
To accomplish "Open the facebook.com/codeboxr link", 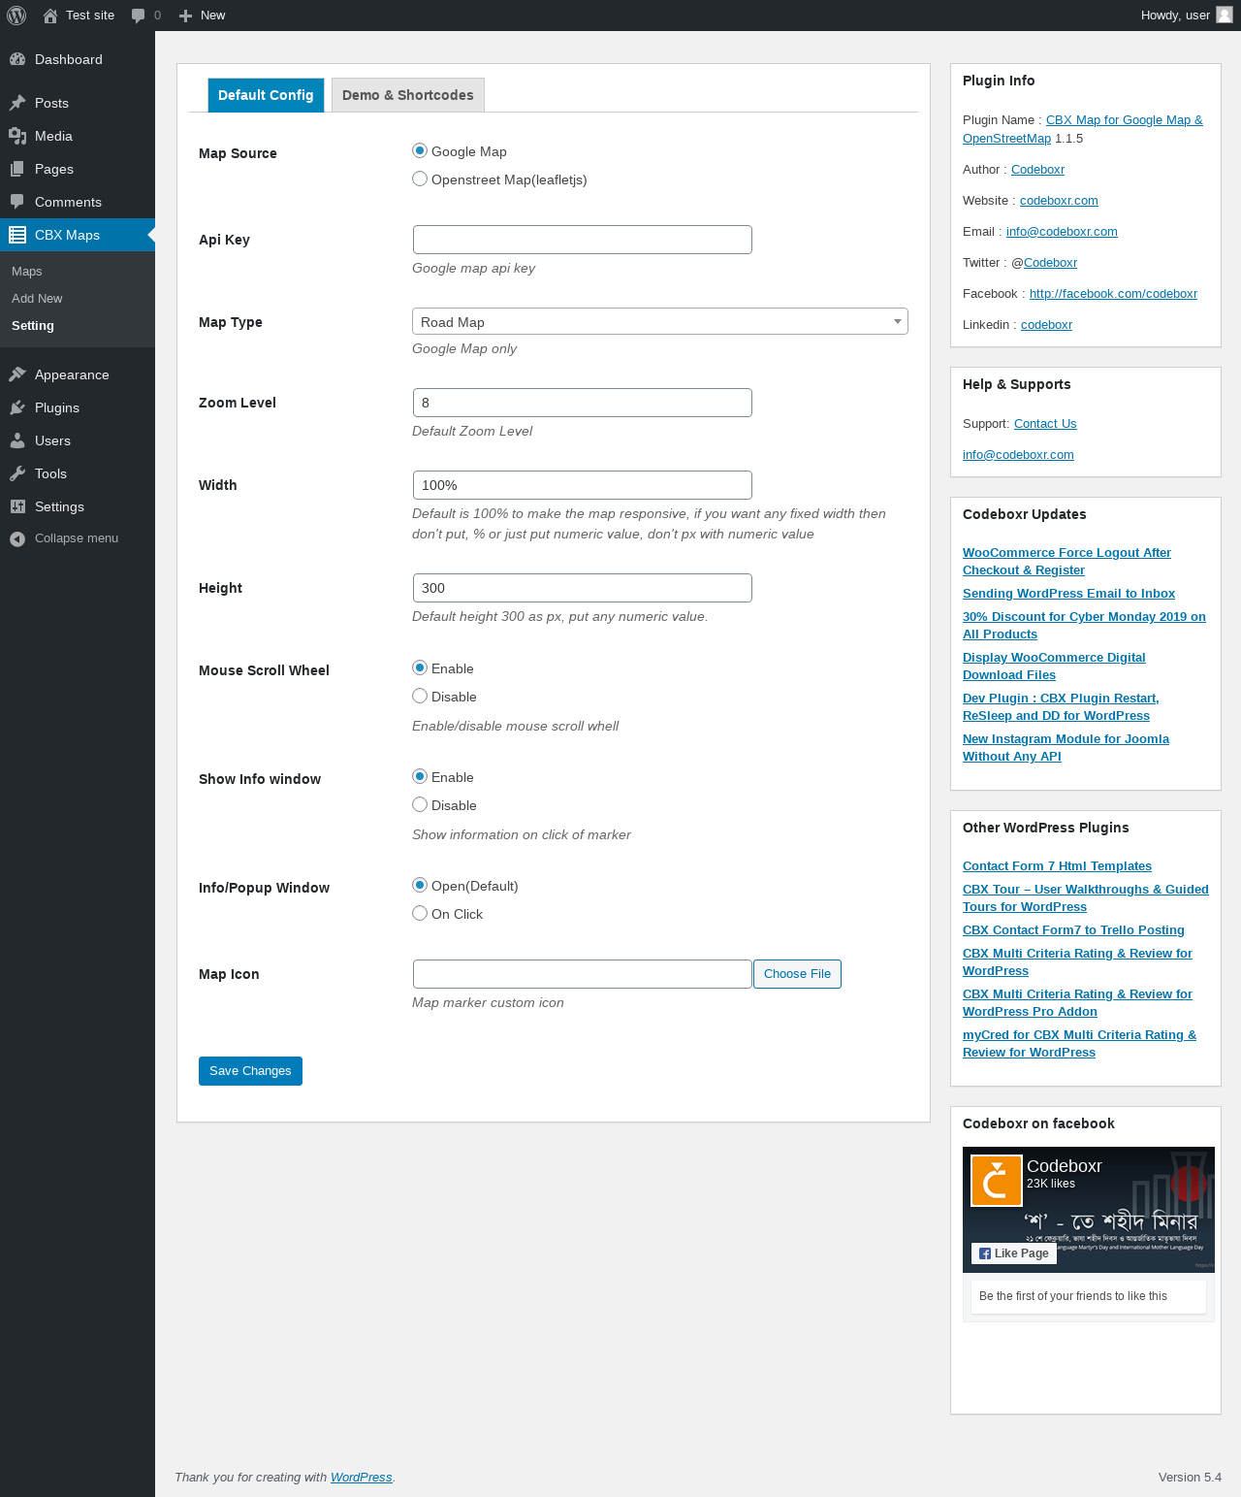I will [x=1113, y=294].
